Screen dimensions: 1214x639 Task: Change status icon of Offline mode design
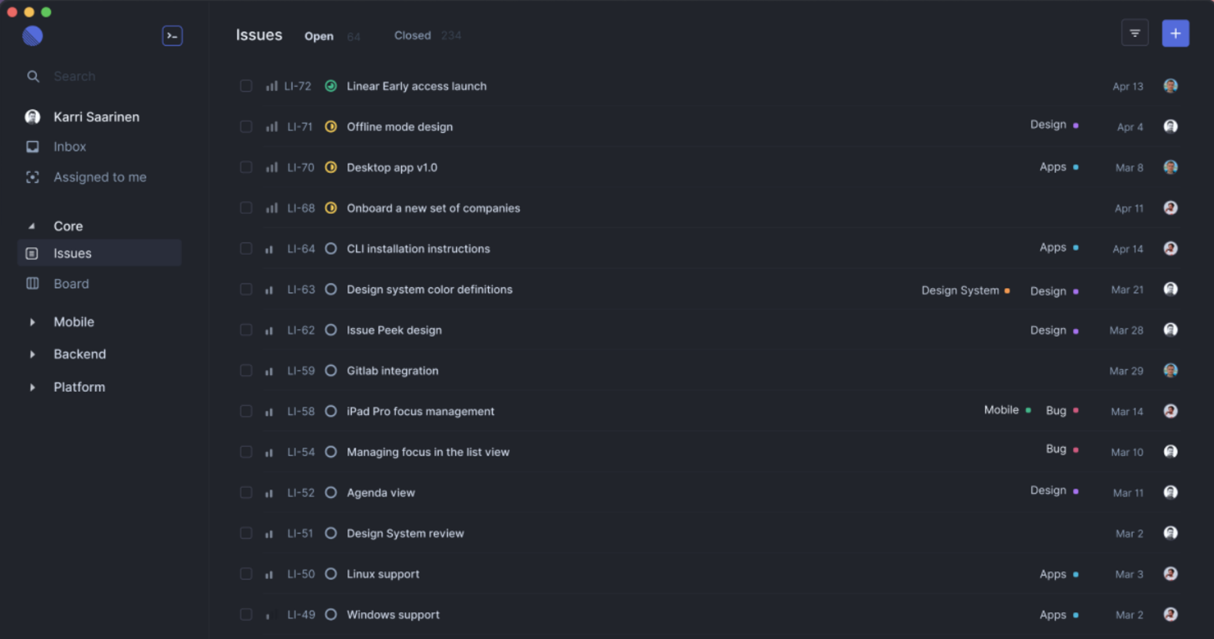(x=331, y=126)
